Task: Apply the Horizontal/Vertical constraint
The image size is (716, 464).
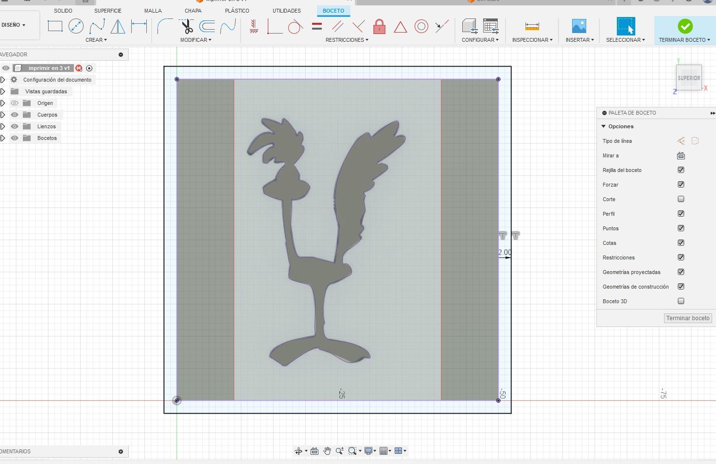Action: pos(253,26)
